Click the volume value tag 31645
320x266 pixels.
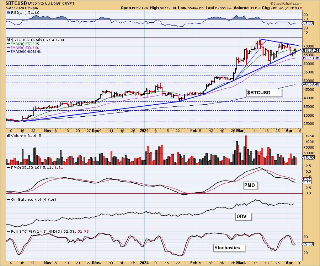pos(308,157)
